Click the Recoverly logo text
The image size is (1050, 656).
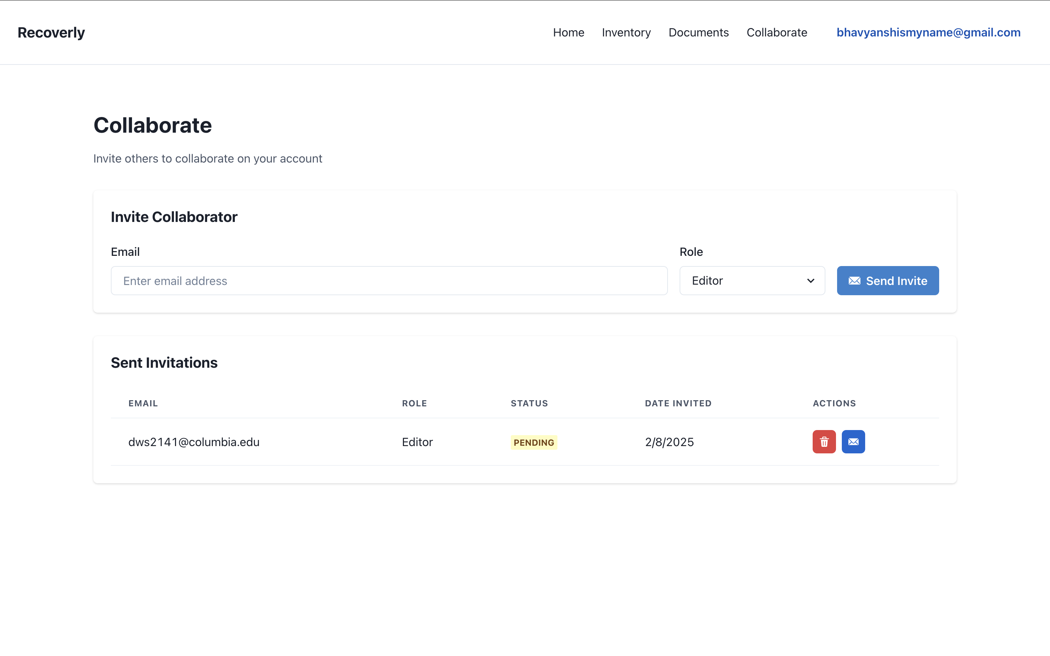pyautogui.click(x=51, y=32)
